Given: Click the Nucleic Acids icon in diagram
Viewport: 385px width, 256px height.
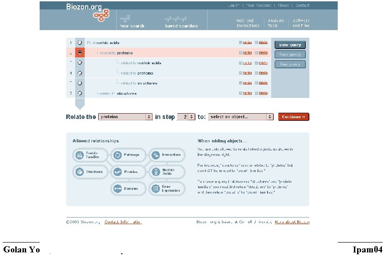Looking at the screenshot, I should 156,172.
